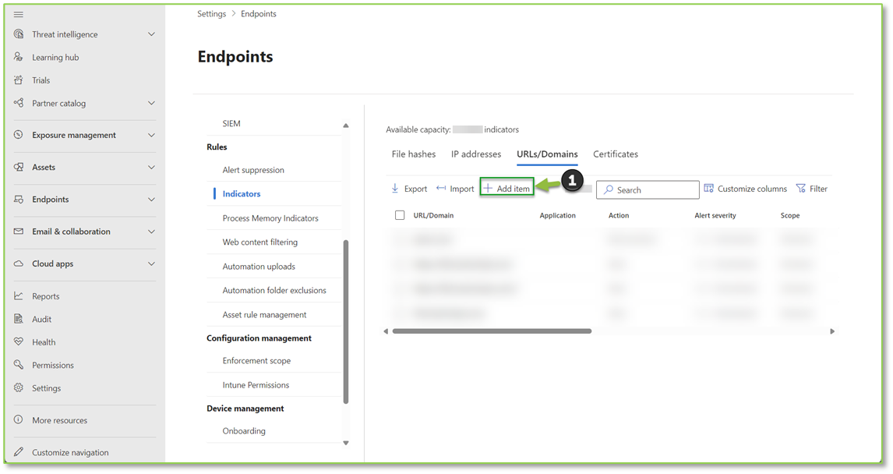
Task: Check the select-all URL/Domain checkbox
Action: [x=399, y=215]
